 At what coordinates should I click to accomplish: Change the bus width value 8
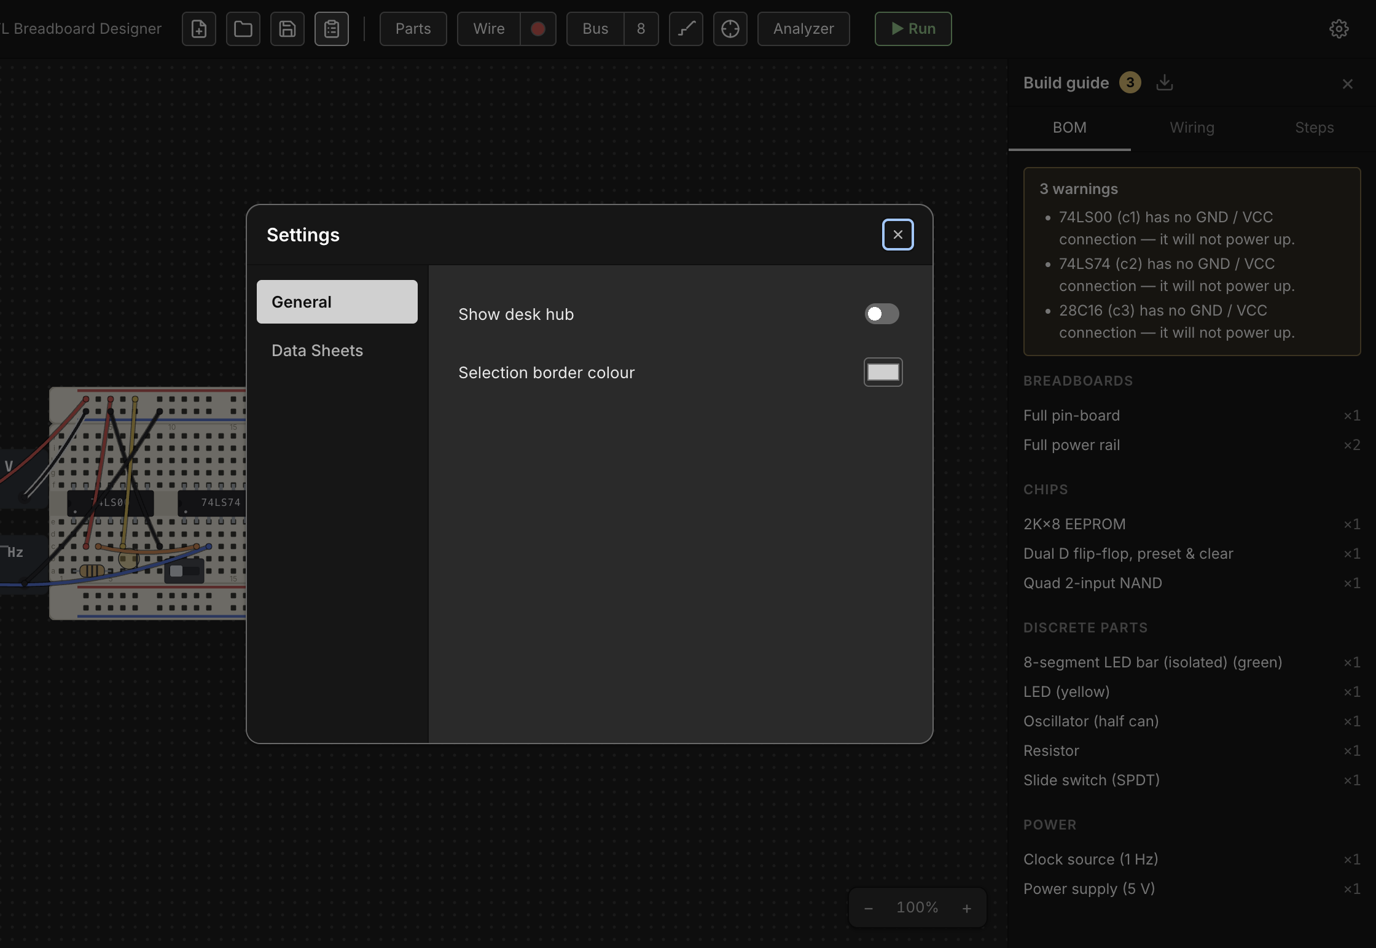coord(641,29)
